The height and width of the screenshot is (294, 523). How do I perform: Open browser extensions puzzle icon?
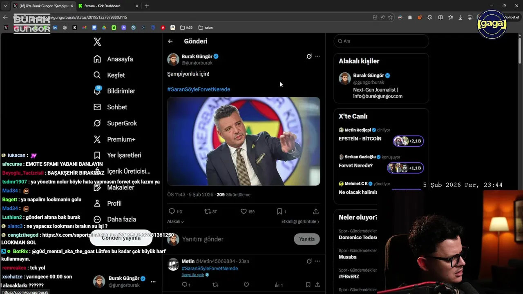click(x=429, y=17)
